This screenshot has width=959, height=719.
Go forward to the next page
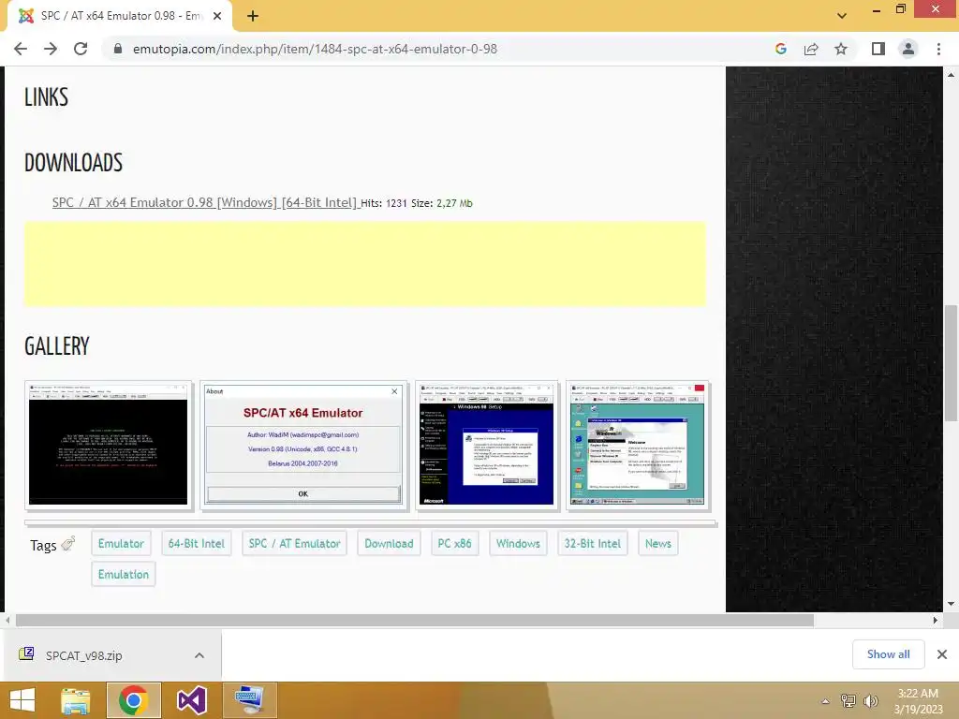coord(51,49)
